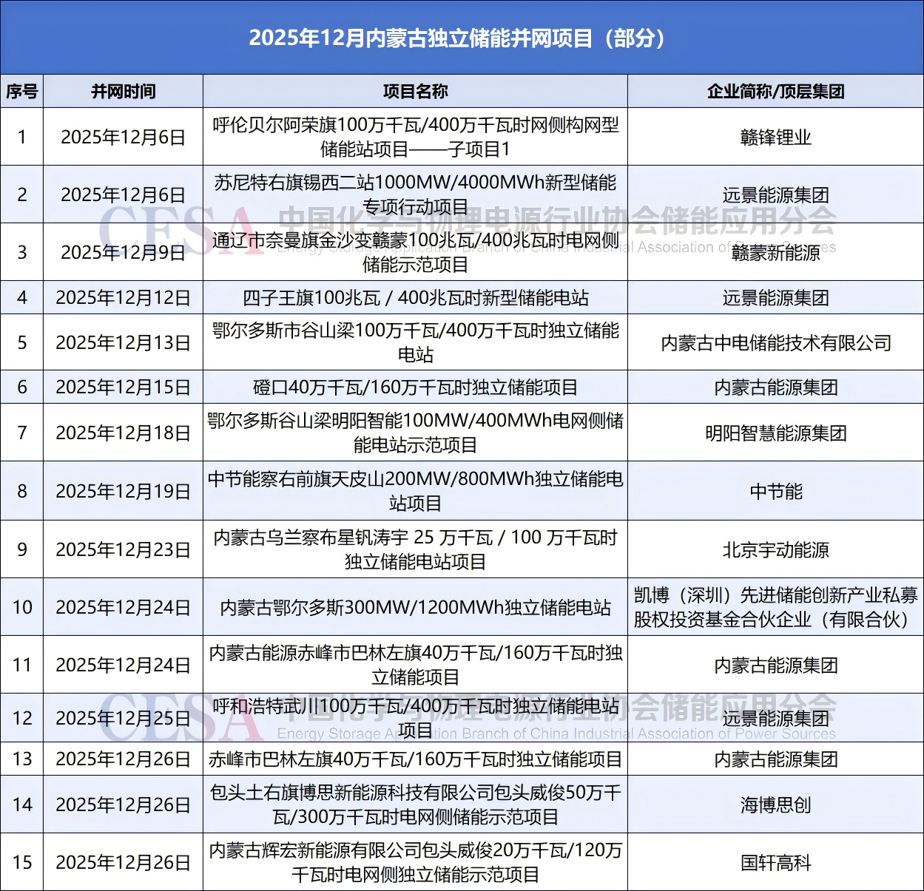Select the 并网时间 column header

click(x=123, y=92)
